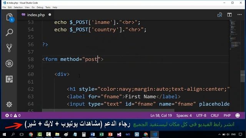Click the feedback smiley in status bar
The image size is (246, 138).
click(238, 115)
